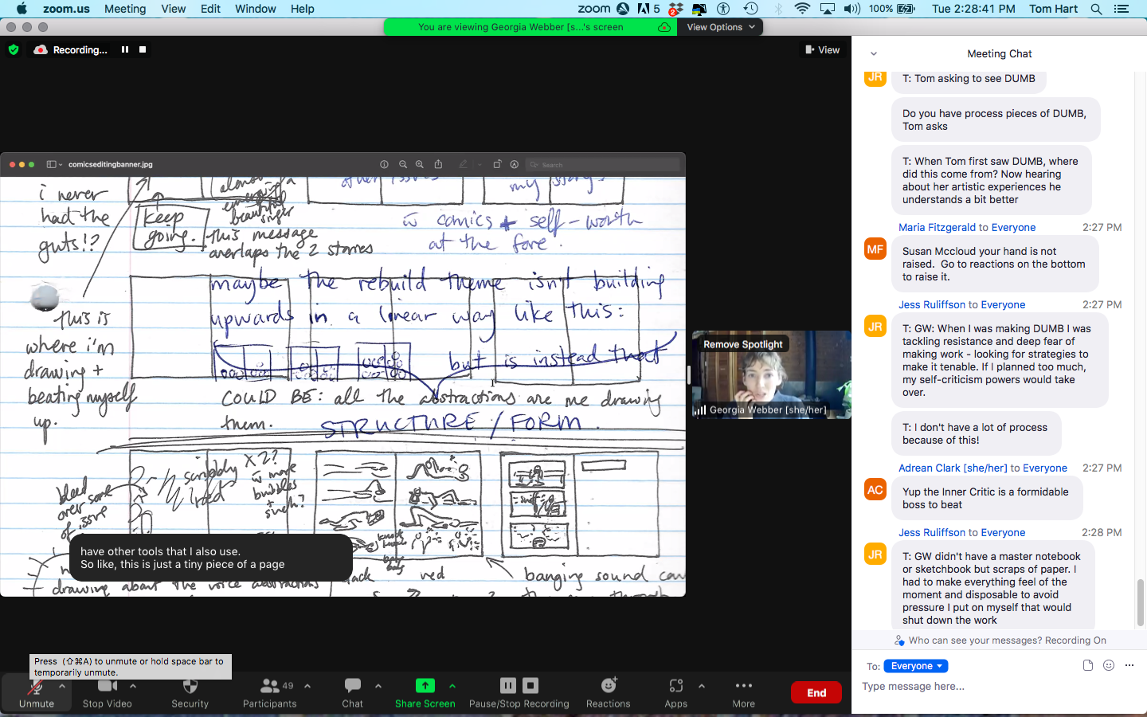Image resolution: width=1147 pixels, height=717 pixels.
Task: Open the View Options dropdown
Action: pos(721,27)
